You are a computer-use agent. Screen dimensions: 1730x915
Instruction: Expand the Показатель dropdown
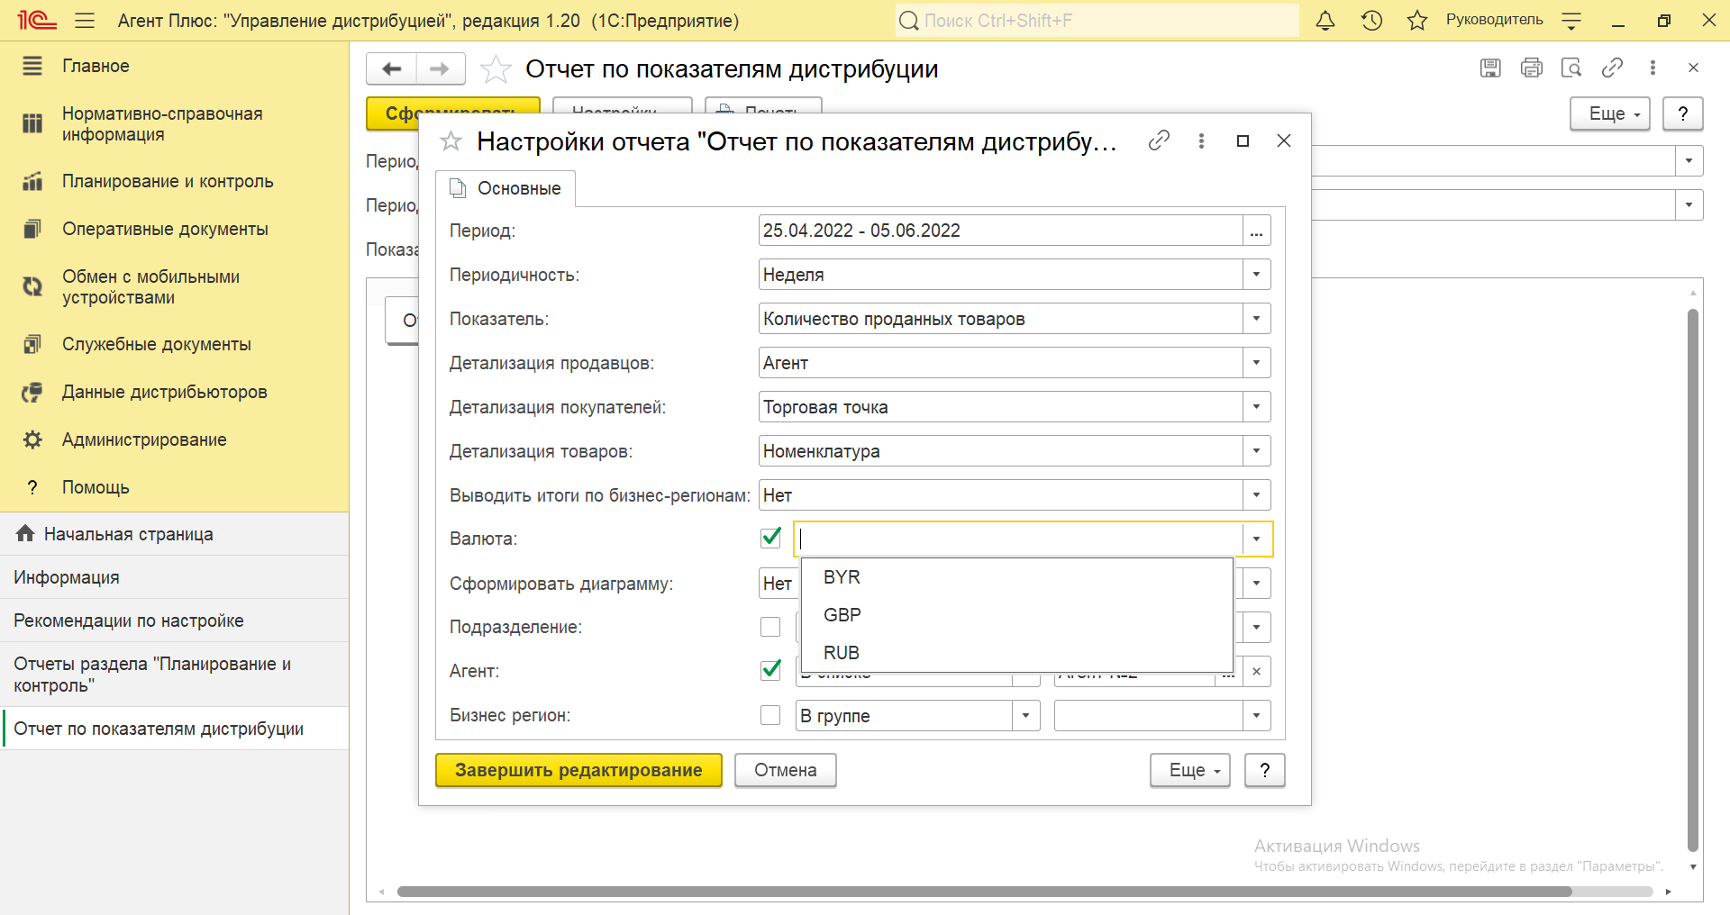(x=1256, y=319)
